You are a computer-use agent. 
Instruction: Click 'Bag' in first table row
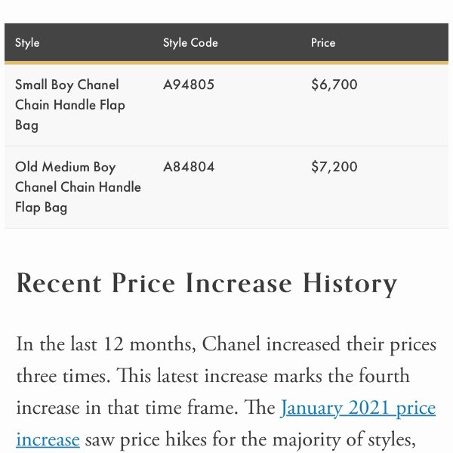(x=26, y=125)
